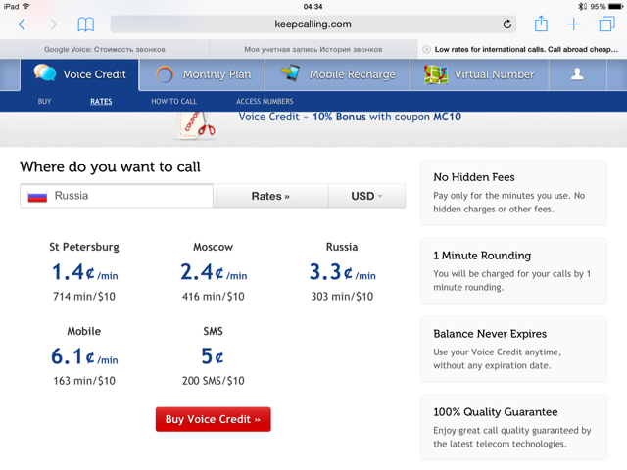Click the Monthly Plan circle icon
Viewport: 627px width, 470px height.
(165, 74)
